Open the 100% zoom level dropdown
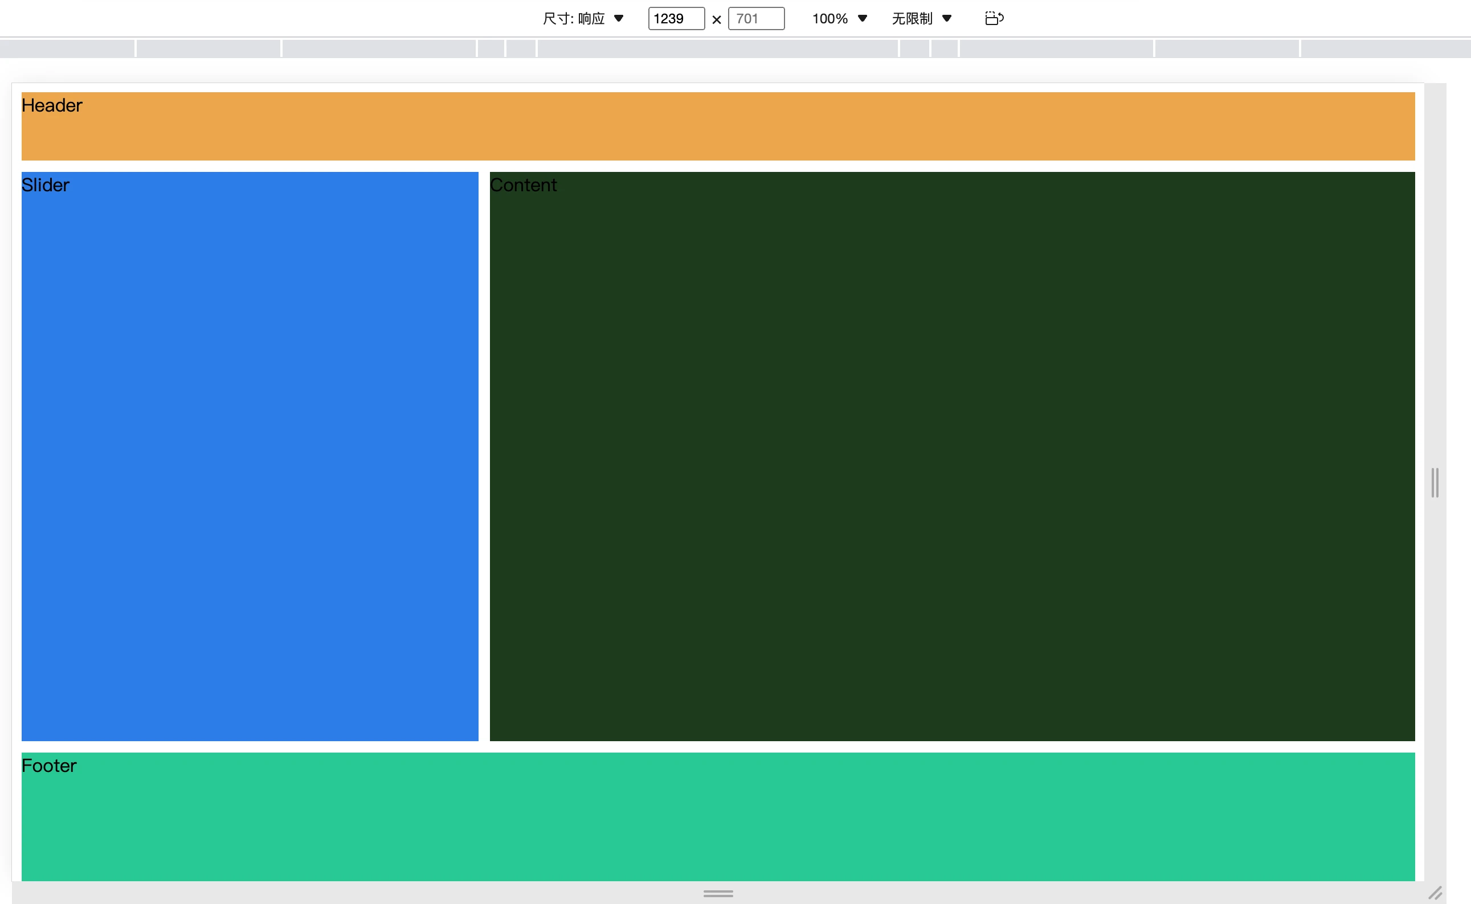 click(x=839, y=19)
